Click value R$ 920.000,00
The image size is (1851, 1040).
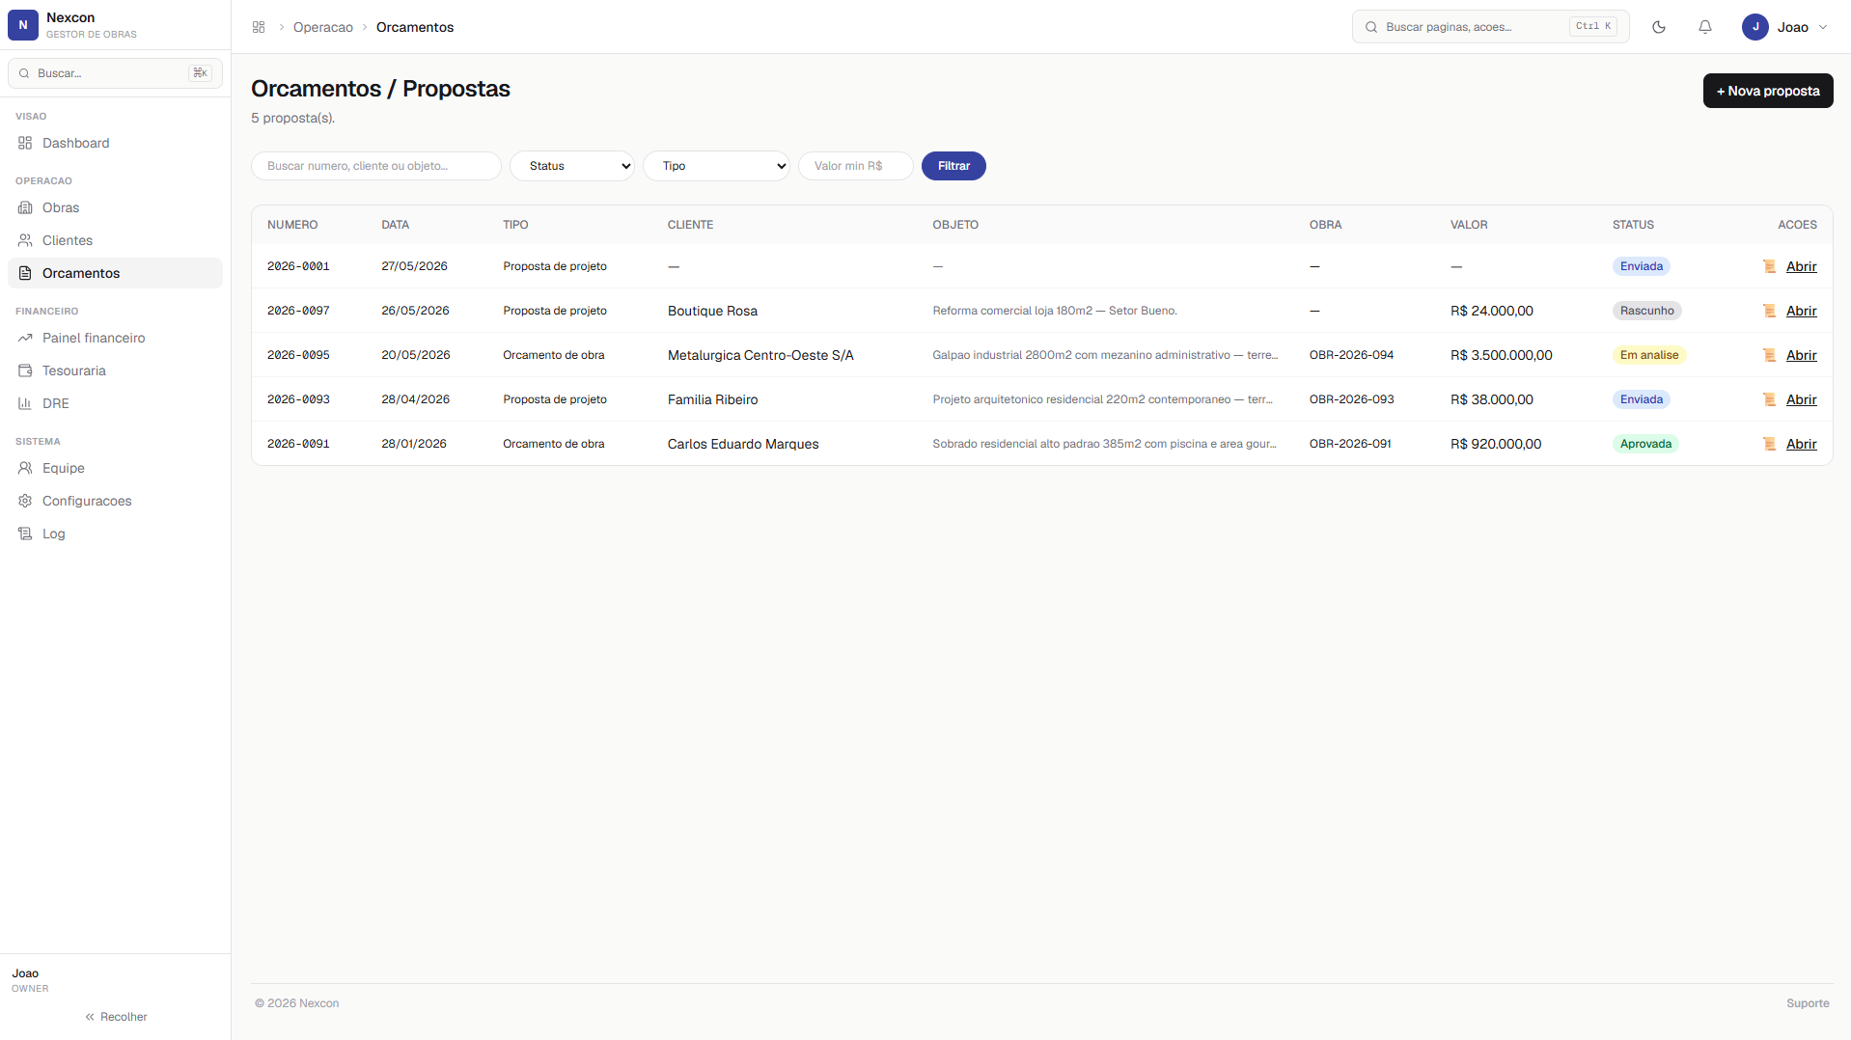point(1496,444)
